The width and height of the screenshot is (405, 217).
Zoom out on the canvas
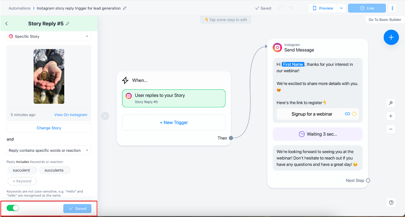tap(391, 129)
